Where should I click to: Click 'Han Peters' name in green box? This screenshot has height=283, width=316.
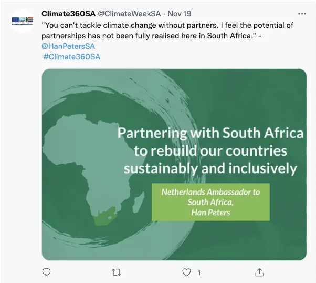click(x=210, y=213)
